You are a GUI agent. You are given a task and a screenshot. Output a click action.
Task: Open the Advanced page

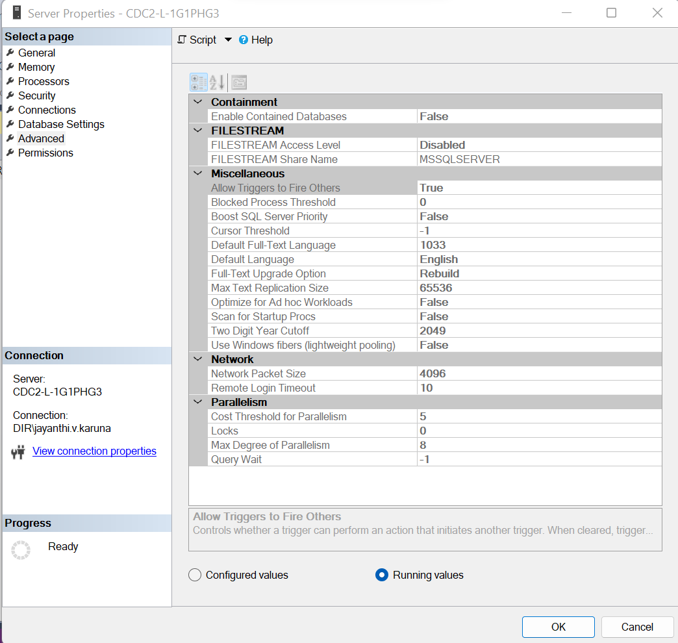(x=41, y=138)
